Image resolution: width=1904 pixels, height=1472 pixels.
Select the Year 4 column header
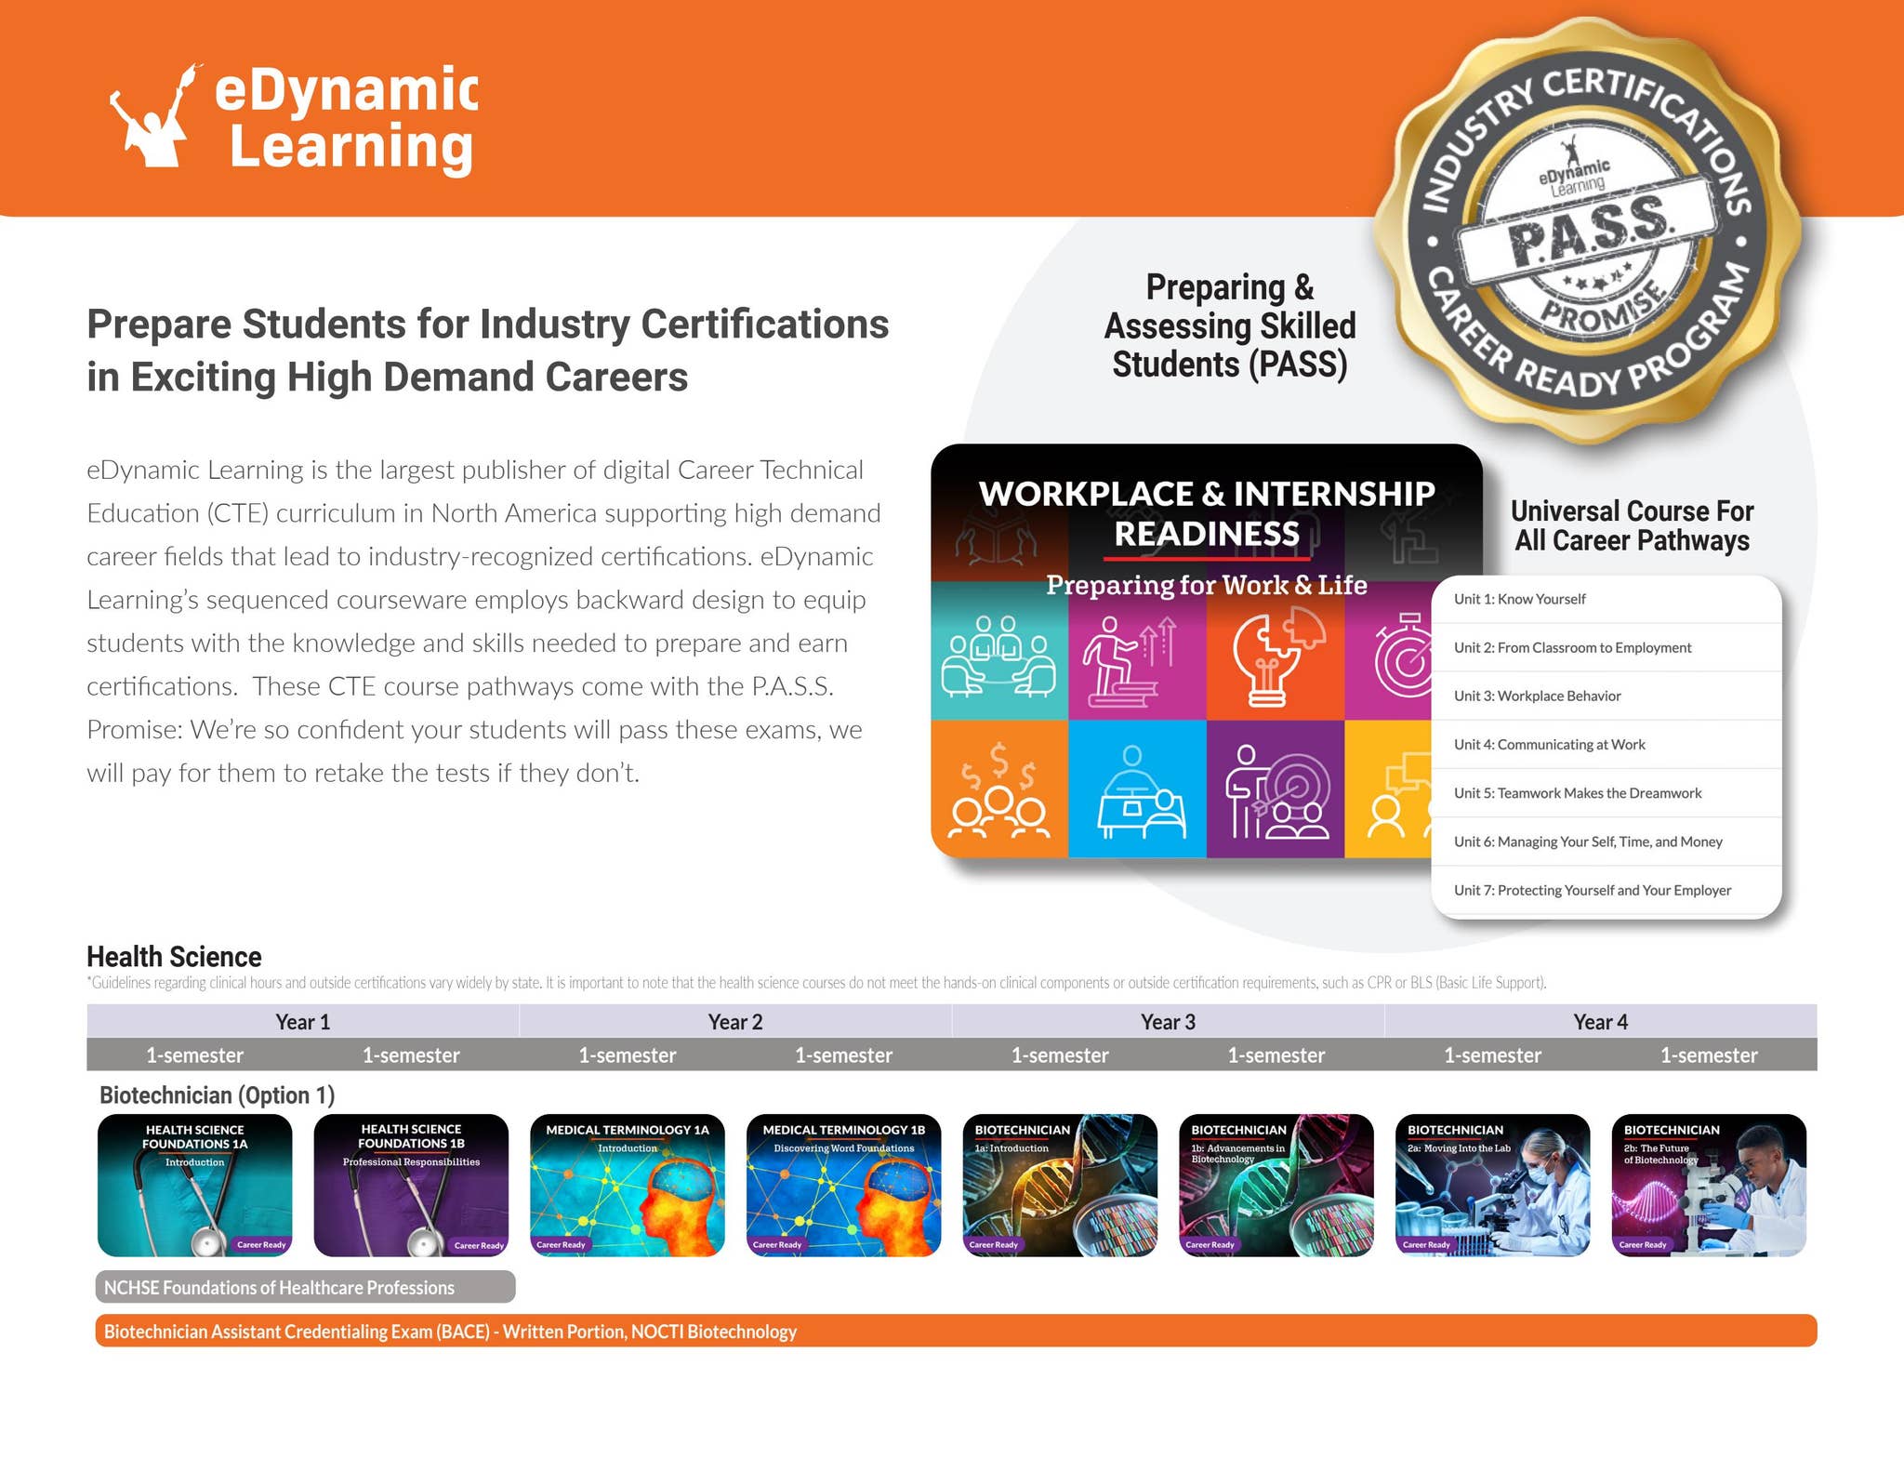(1599, 1021)
